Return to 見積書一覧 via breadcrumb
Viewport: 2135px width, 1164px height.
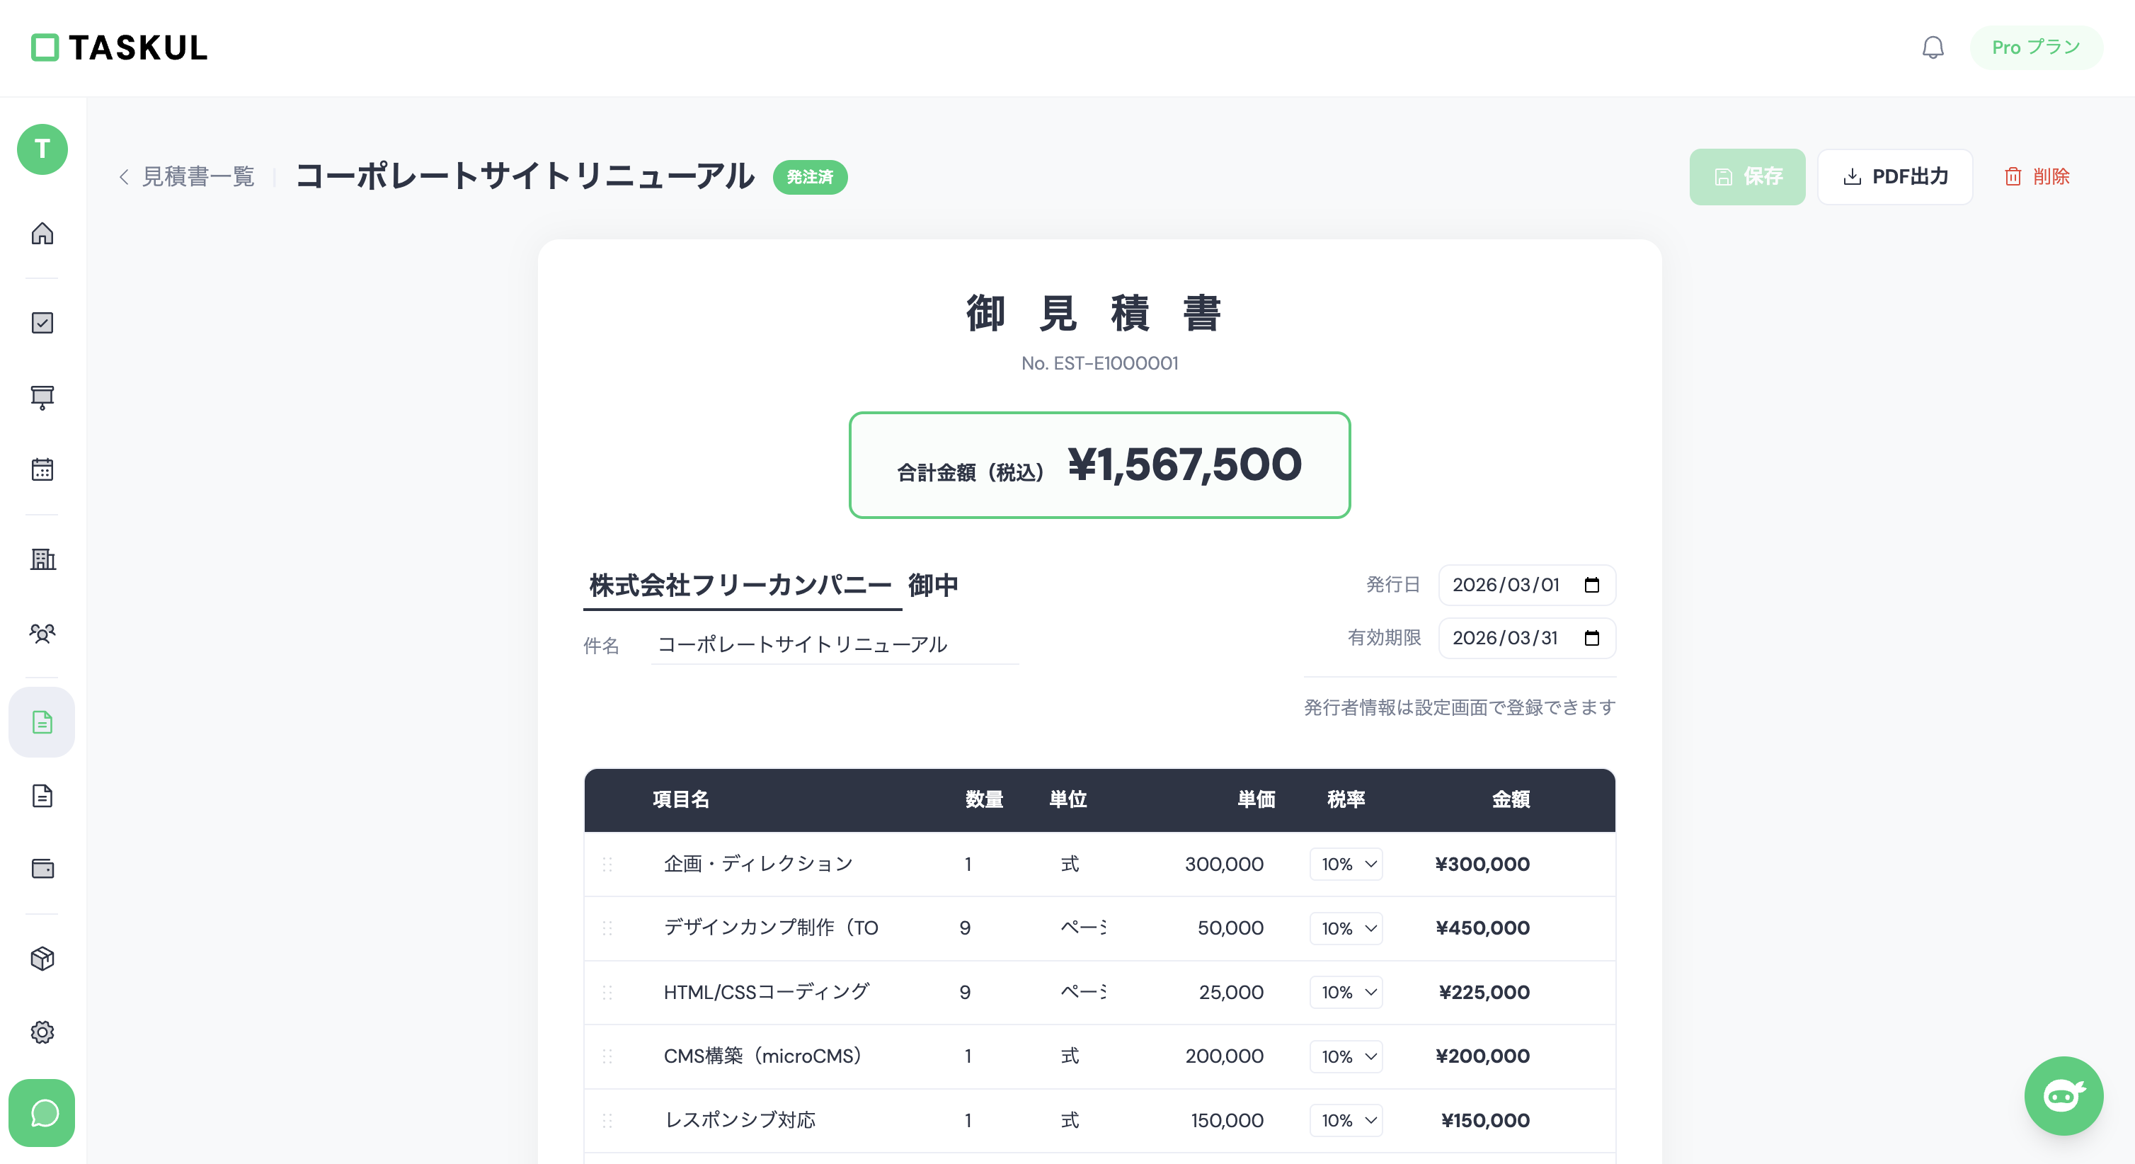point(199,176)
